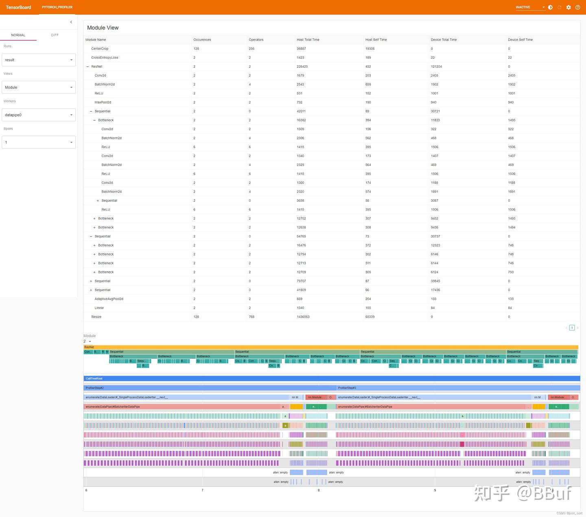Open the help icon in header

click(x=578, y=7)
